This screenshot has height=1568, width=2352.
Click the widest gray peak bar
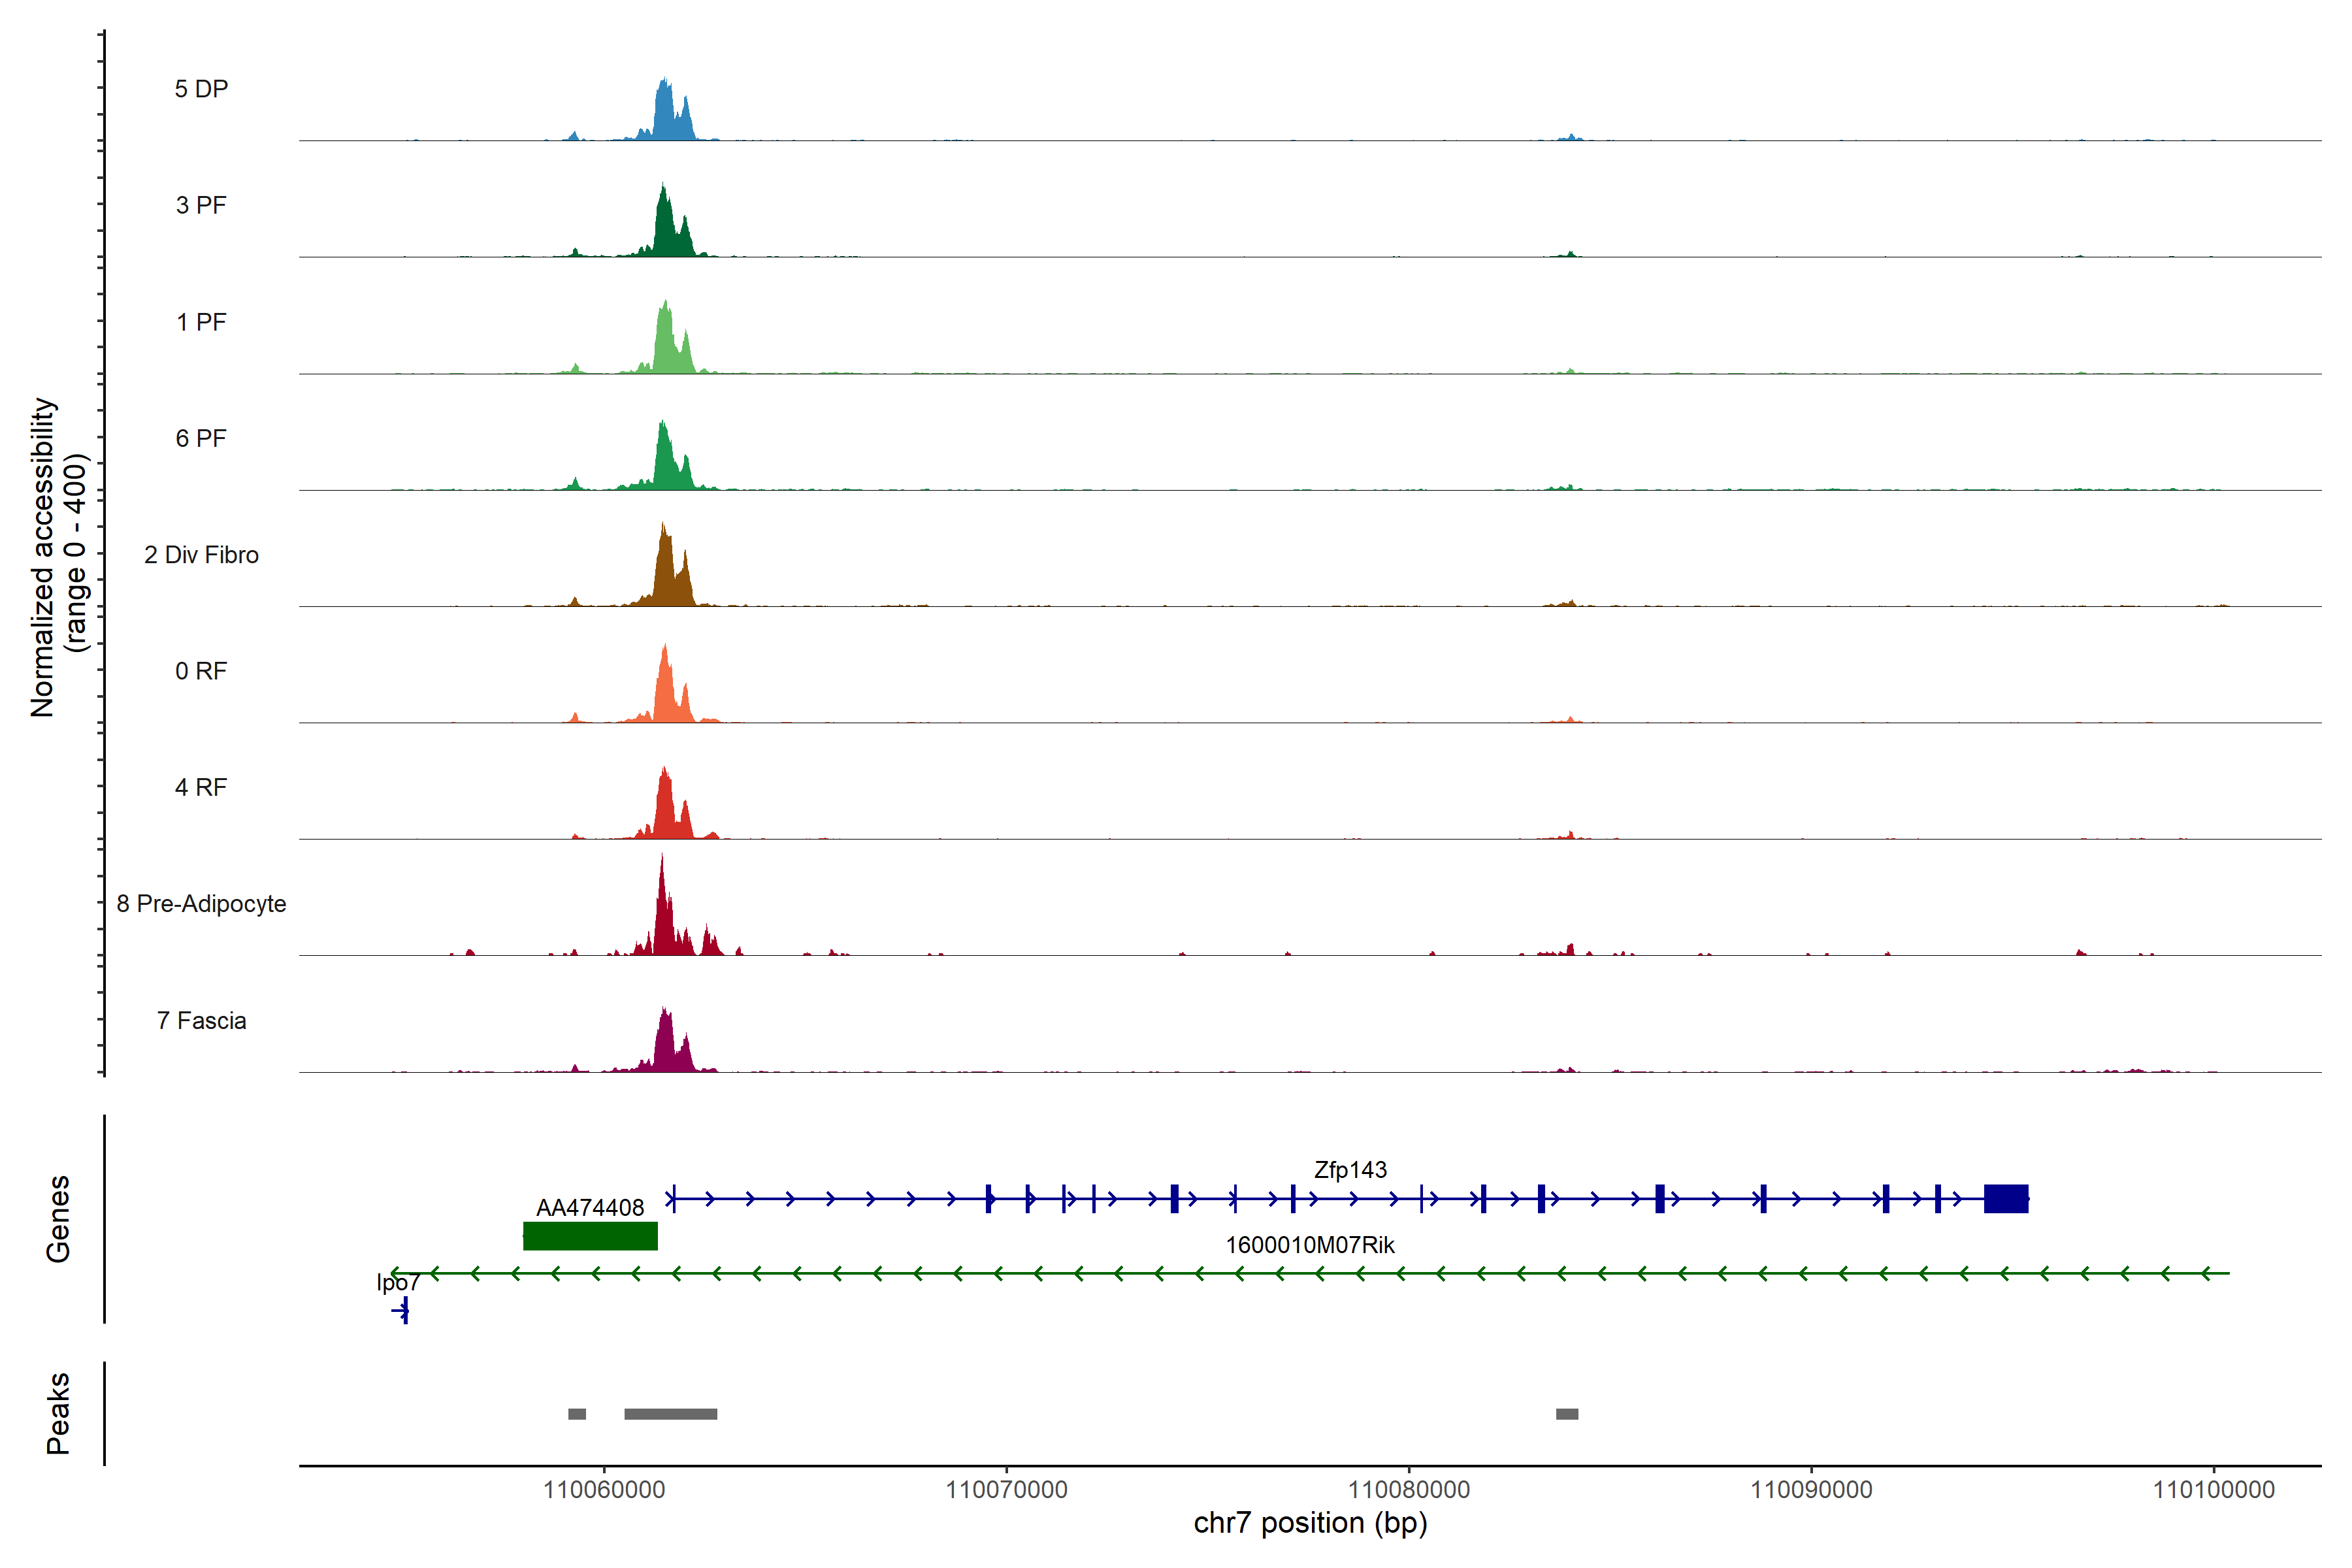670,1414
